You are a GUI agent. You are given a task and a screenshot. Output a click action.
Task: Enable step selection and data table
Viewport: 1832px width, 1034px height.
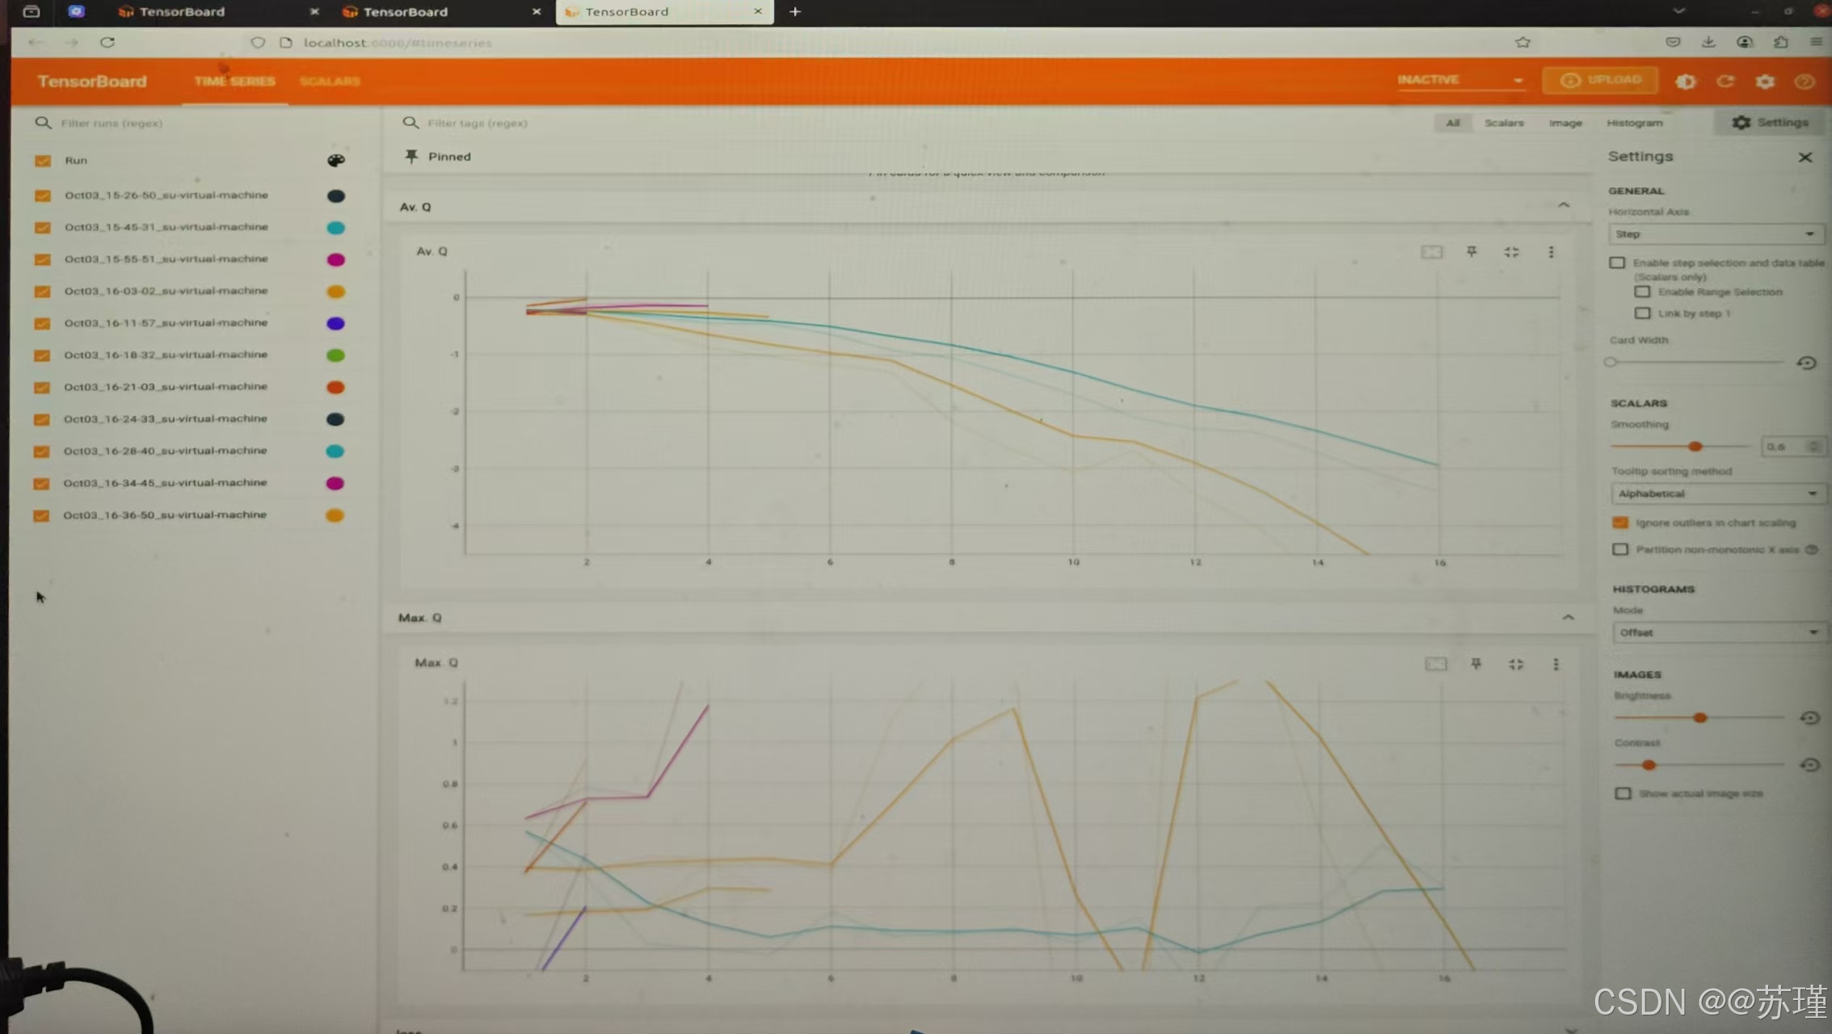point(1617,263)
